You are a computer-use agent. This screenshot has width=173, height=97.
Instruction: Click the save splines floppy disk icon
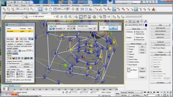[14, 58]
